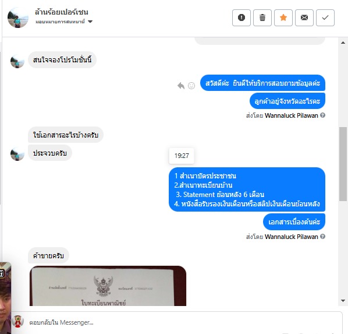Click the page avatar beside reply box

click(x=18, y=321)
